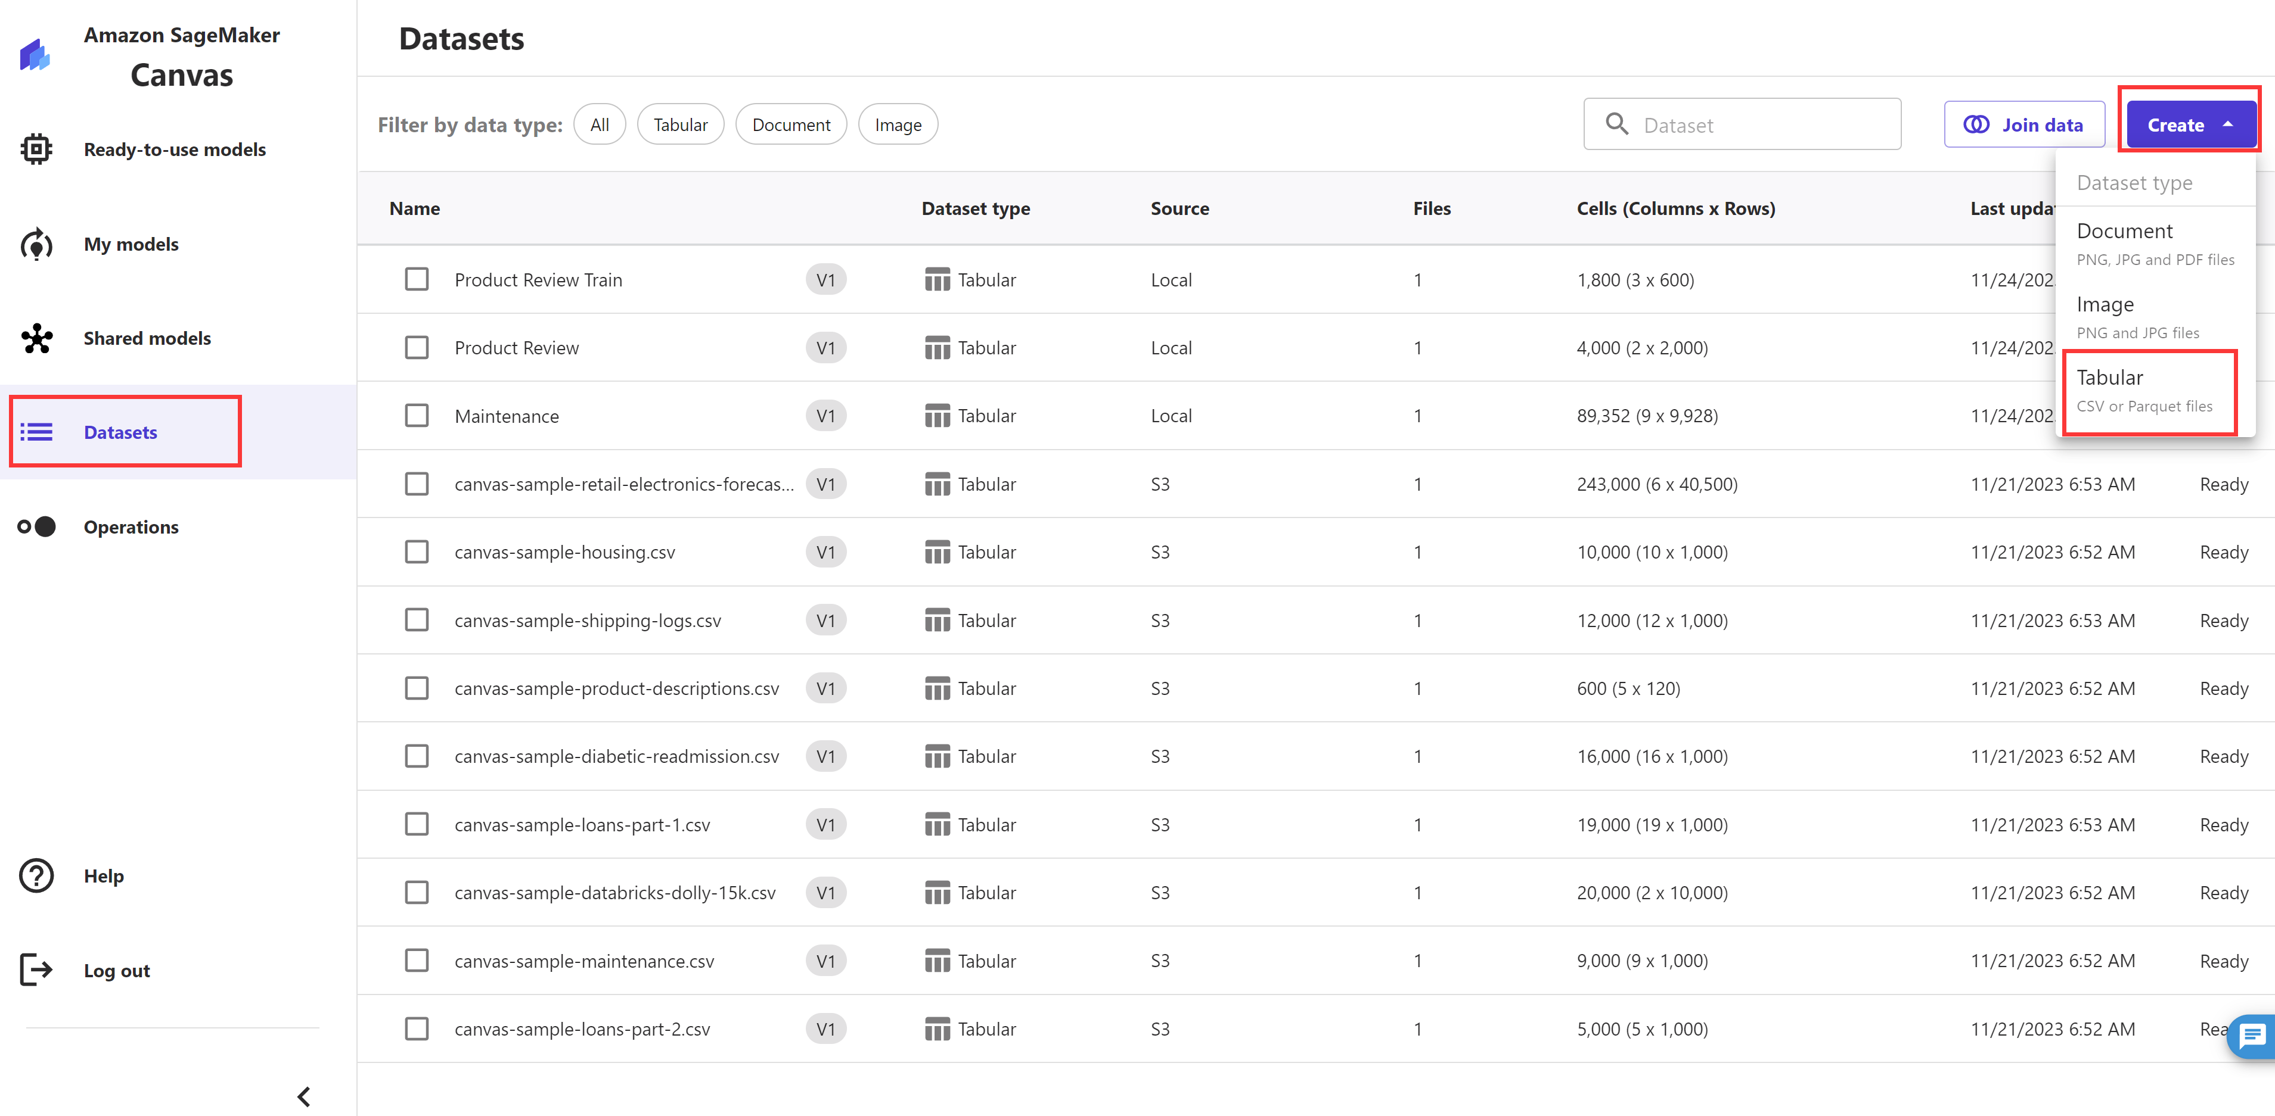Go to My models
2275x1116 pixels.
pyautogui.click(x=132, y=244)
